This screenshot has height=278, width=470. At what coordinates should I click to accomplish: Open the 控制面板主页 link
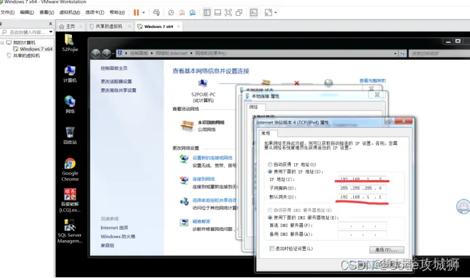114,68
